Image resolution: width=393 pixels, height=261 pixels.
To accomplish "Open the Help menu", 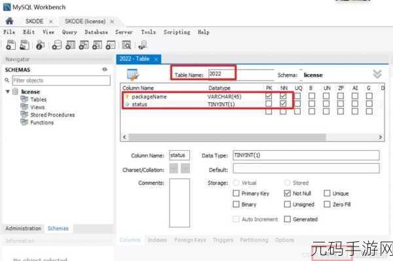I will coord(204,32).
